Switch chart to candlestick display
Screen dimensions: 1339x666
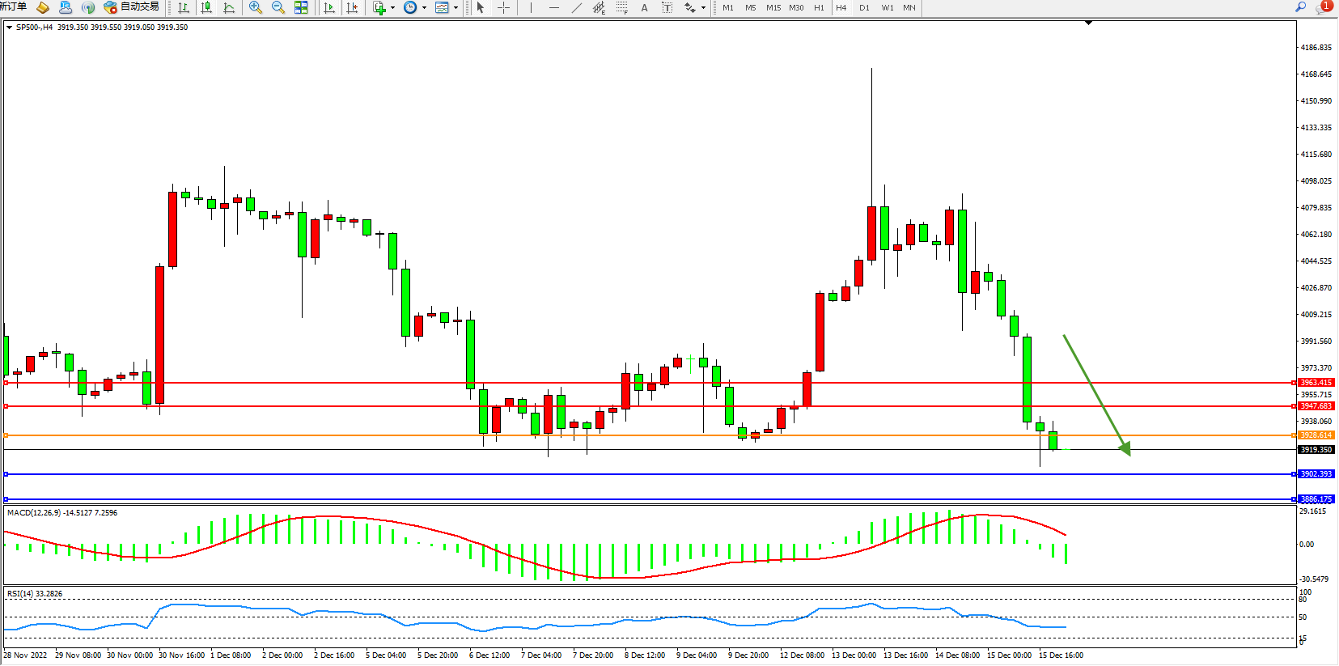[206, 7]
